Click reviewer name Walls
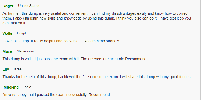This screenshot has width=201, height=100. point(7,33)
